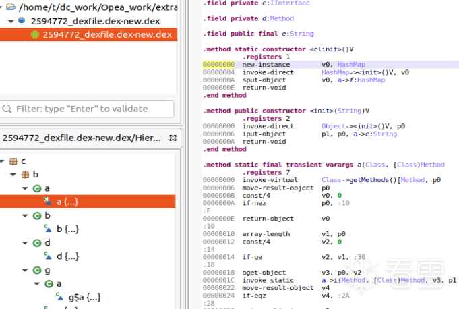Select package c icon in hierarchy
459x309 pixels.
(13, 161)
